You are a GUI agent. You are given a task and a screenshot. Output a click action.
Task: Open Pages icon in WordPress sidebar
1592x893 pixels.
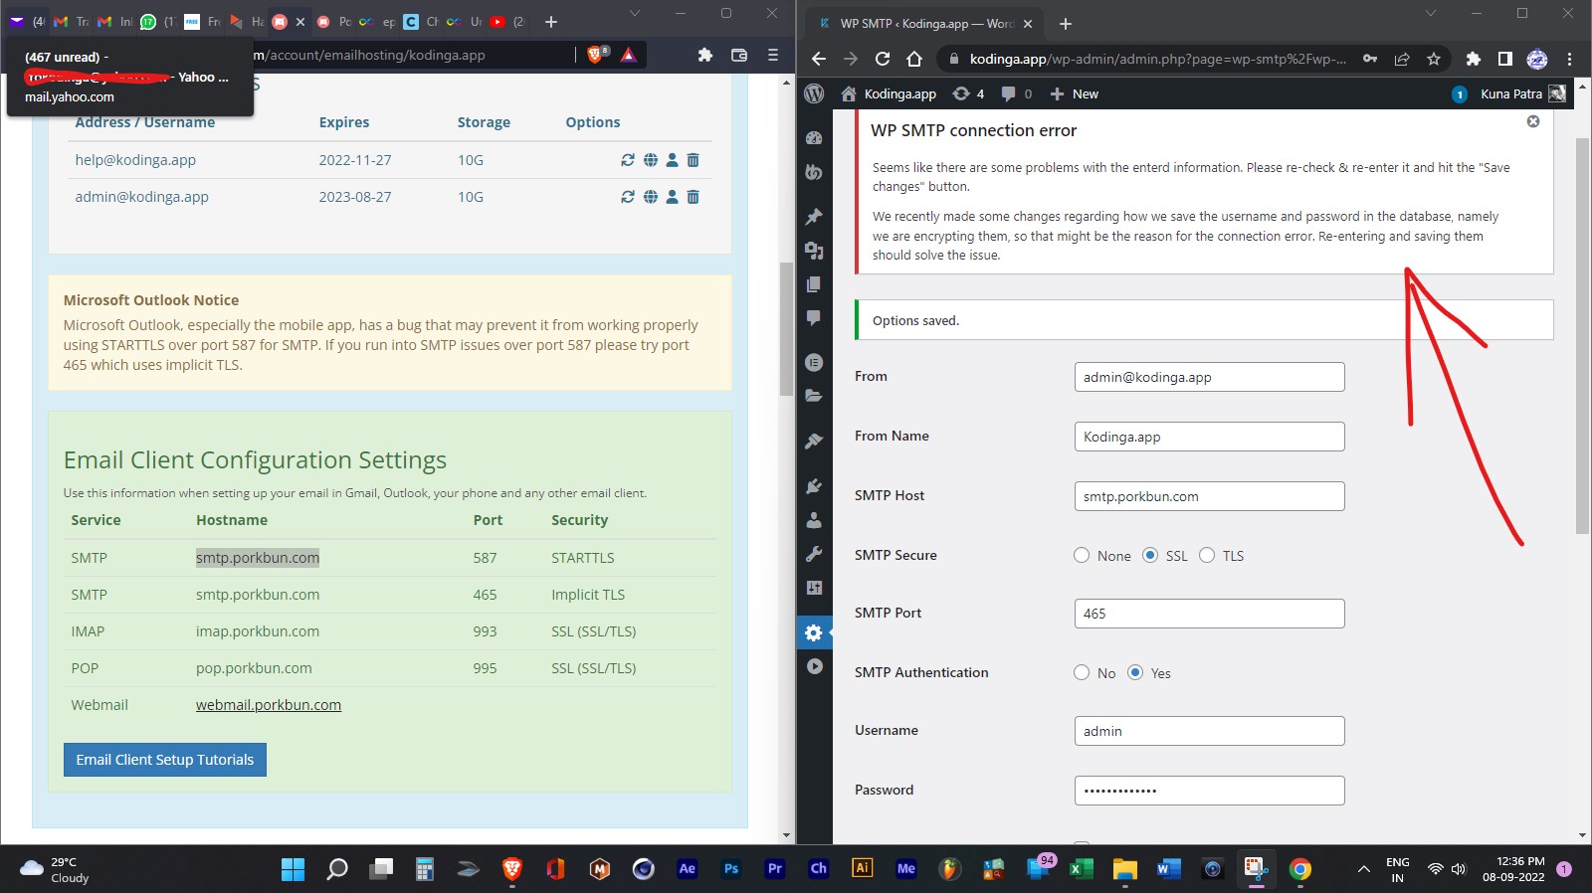[x=814, y=284]
